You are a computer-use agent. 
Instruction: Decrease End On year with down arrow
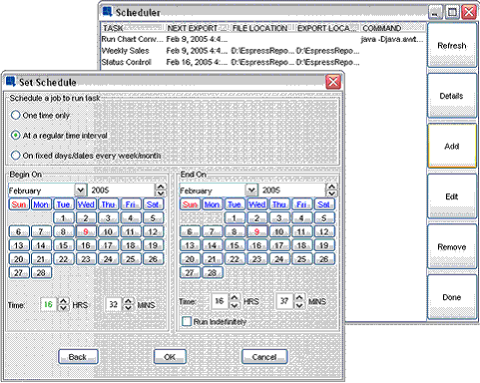point(331,193)
